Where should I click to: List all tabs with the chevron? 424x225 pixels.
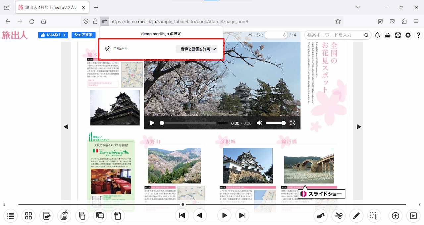click(358, 7)
